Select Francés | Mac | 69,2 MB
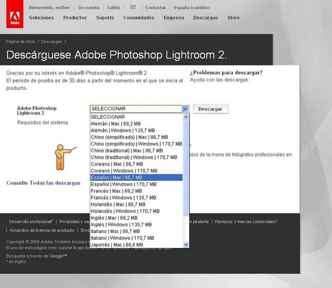This screenshot has width=332, height=288. point(137,191)
